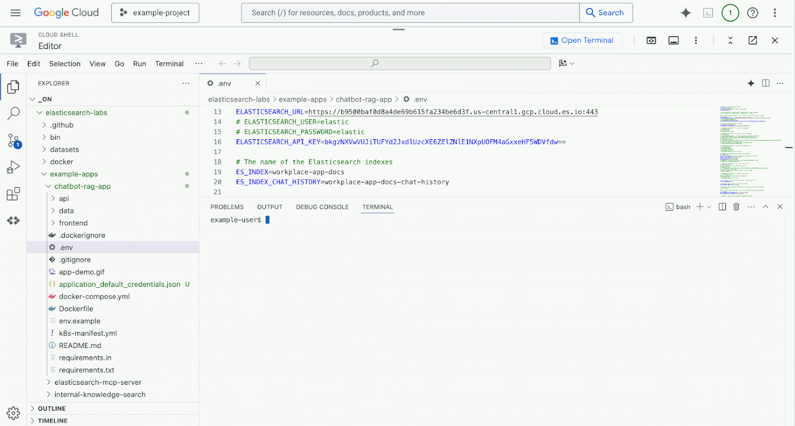Open the Run and Debug view

(x=13, y=167)
